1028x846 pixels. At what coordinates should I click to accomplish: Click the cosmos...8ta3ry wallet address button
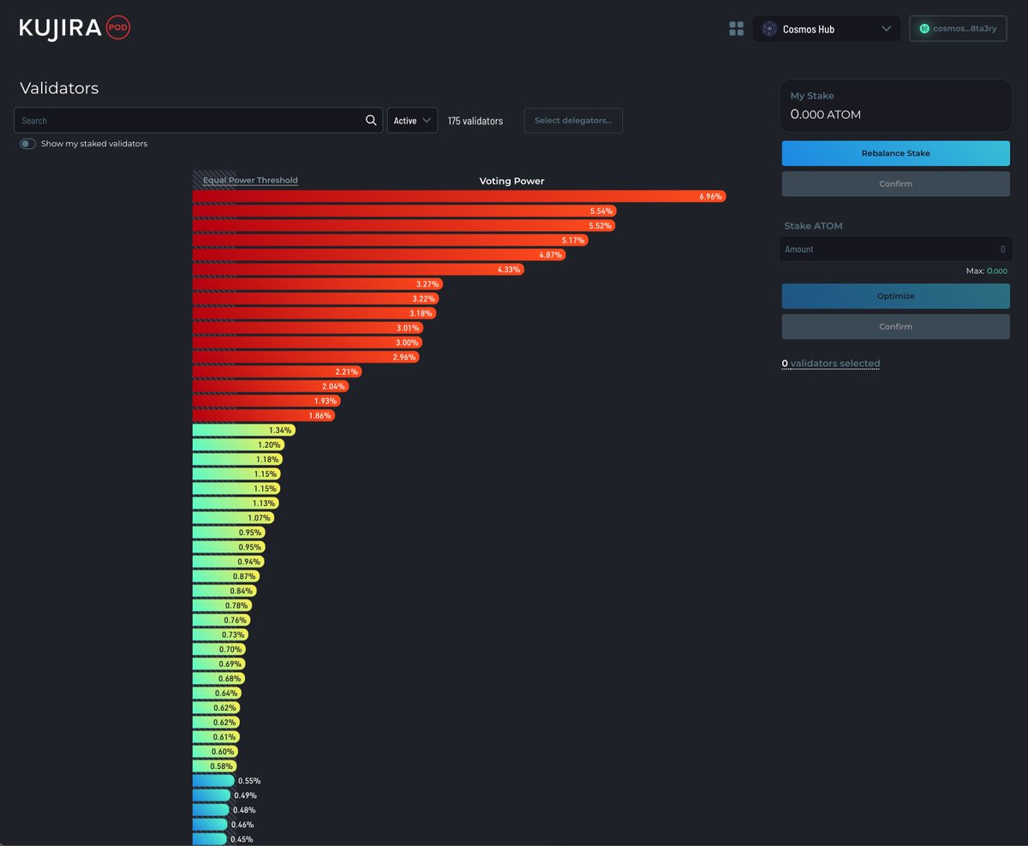click(x=958, y=28)
